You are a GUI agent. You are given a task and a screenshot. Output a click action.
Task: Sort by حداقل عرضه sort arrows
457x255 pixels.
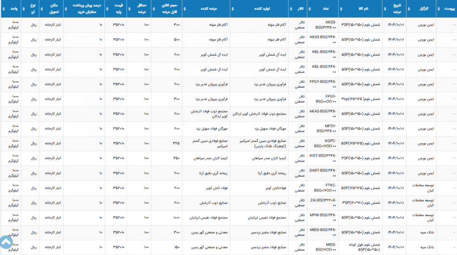129,9
